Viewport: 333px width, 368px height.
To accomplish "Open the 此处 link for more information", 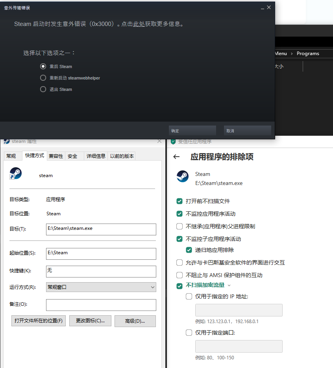I will [139, 24].
